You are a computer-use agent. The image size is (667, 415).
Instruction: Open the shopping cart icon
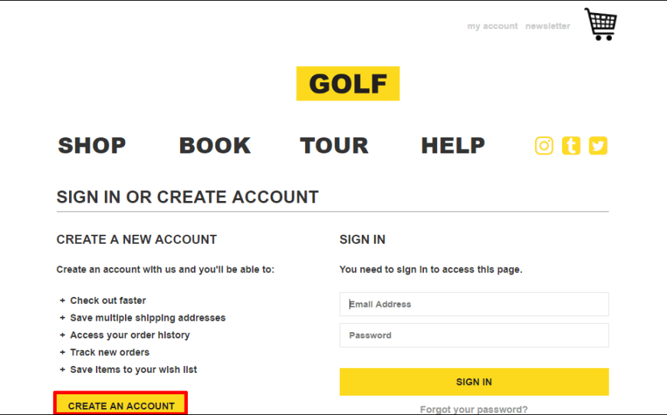click(x=600, y=25)
